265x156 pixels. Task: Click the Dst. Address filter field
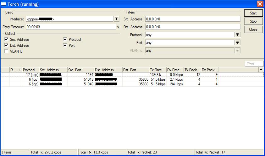click(193, 27)
